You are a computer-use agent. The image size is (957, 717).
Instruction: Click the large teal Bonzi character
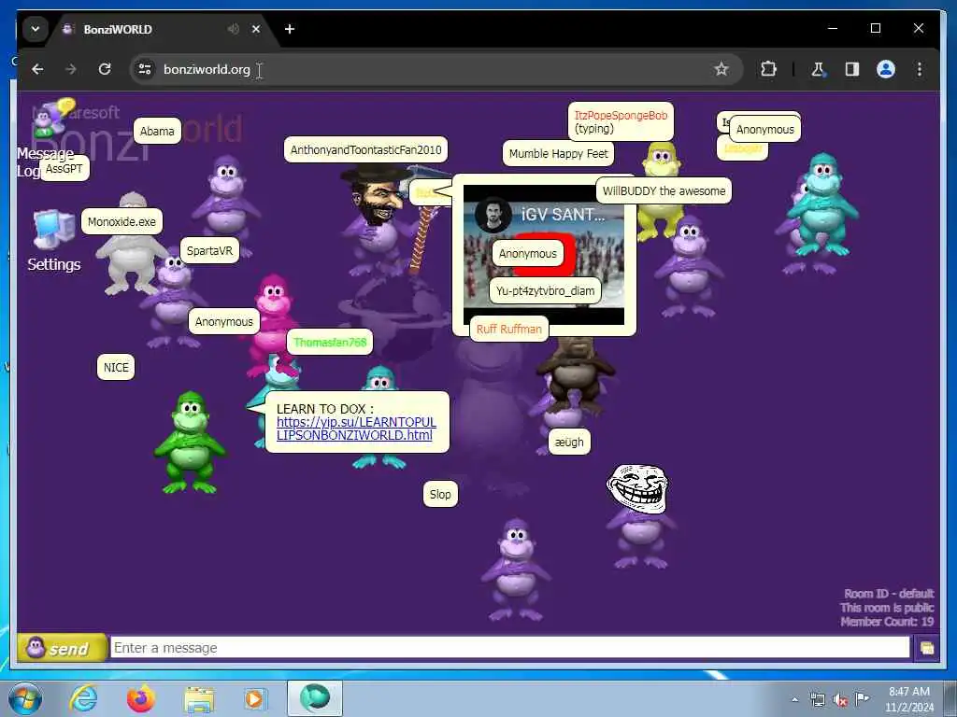(822, 205)
